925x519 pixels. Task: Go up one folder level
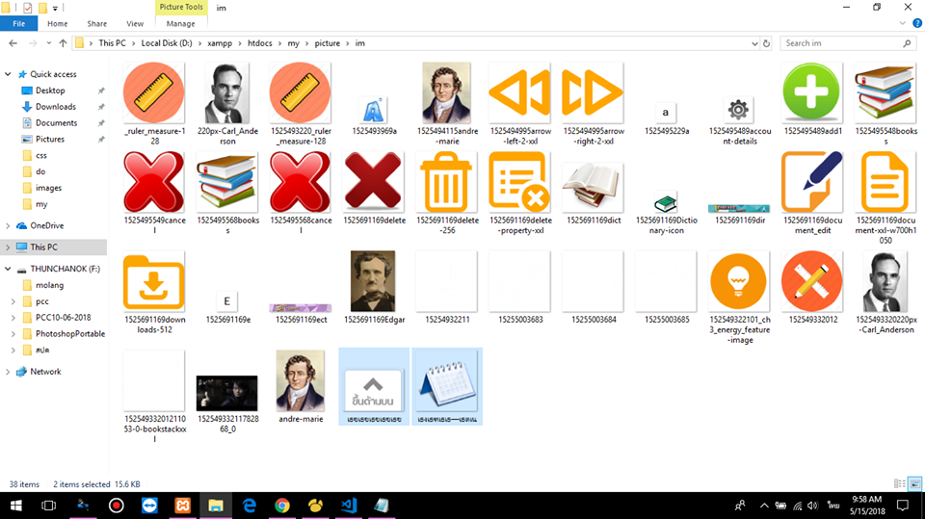click(x=63, y=43)
